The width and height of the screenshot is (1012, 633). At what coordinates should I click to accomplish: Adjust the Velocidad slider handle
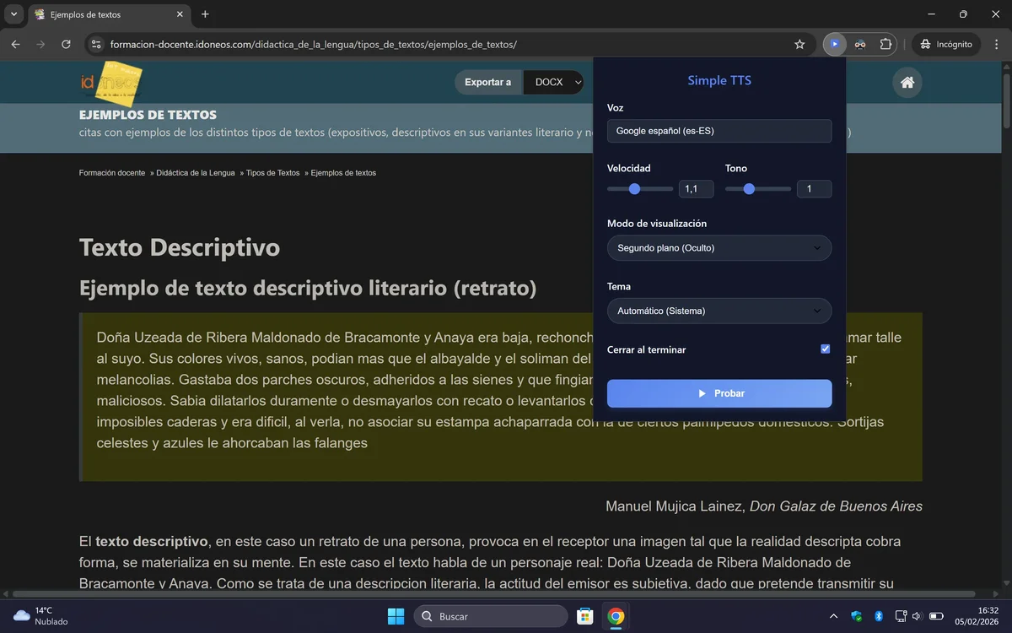pyautogui.click(x=634, y=189)
